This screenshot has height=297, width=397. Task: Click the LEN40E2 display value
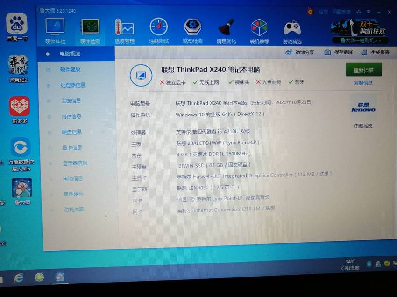click(x=208, y=188)
